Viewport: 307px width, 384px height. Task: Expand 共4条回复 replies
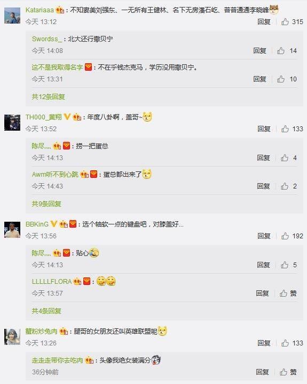coord(46,311)
